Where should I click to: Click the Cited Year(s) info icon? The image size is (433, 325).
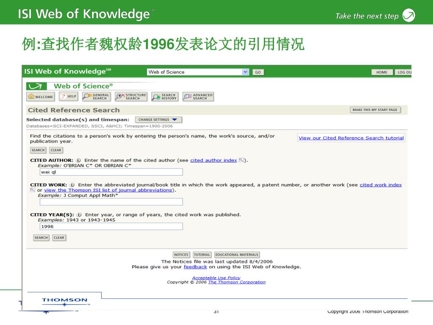(79, 215)
